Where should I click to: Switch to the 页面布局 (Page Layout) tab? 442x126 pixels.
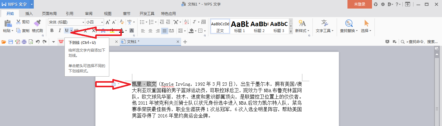point(49,13)
